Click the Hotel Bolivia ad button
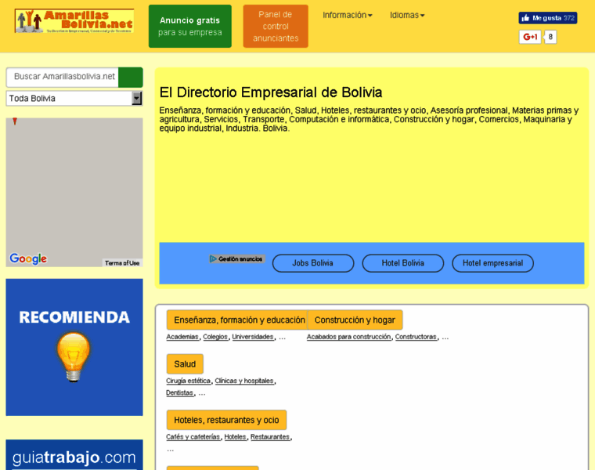 click(x=402, y=263)
